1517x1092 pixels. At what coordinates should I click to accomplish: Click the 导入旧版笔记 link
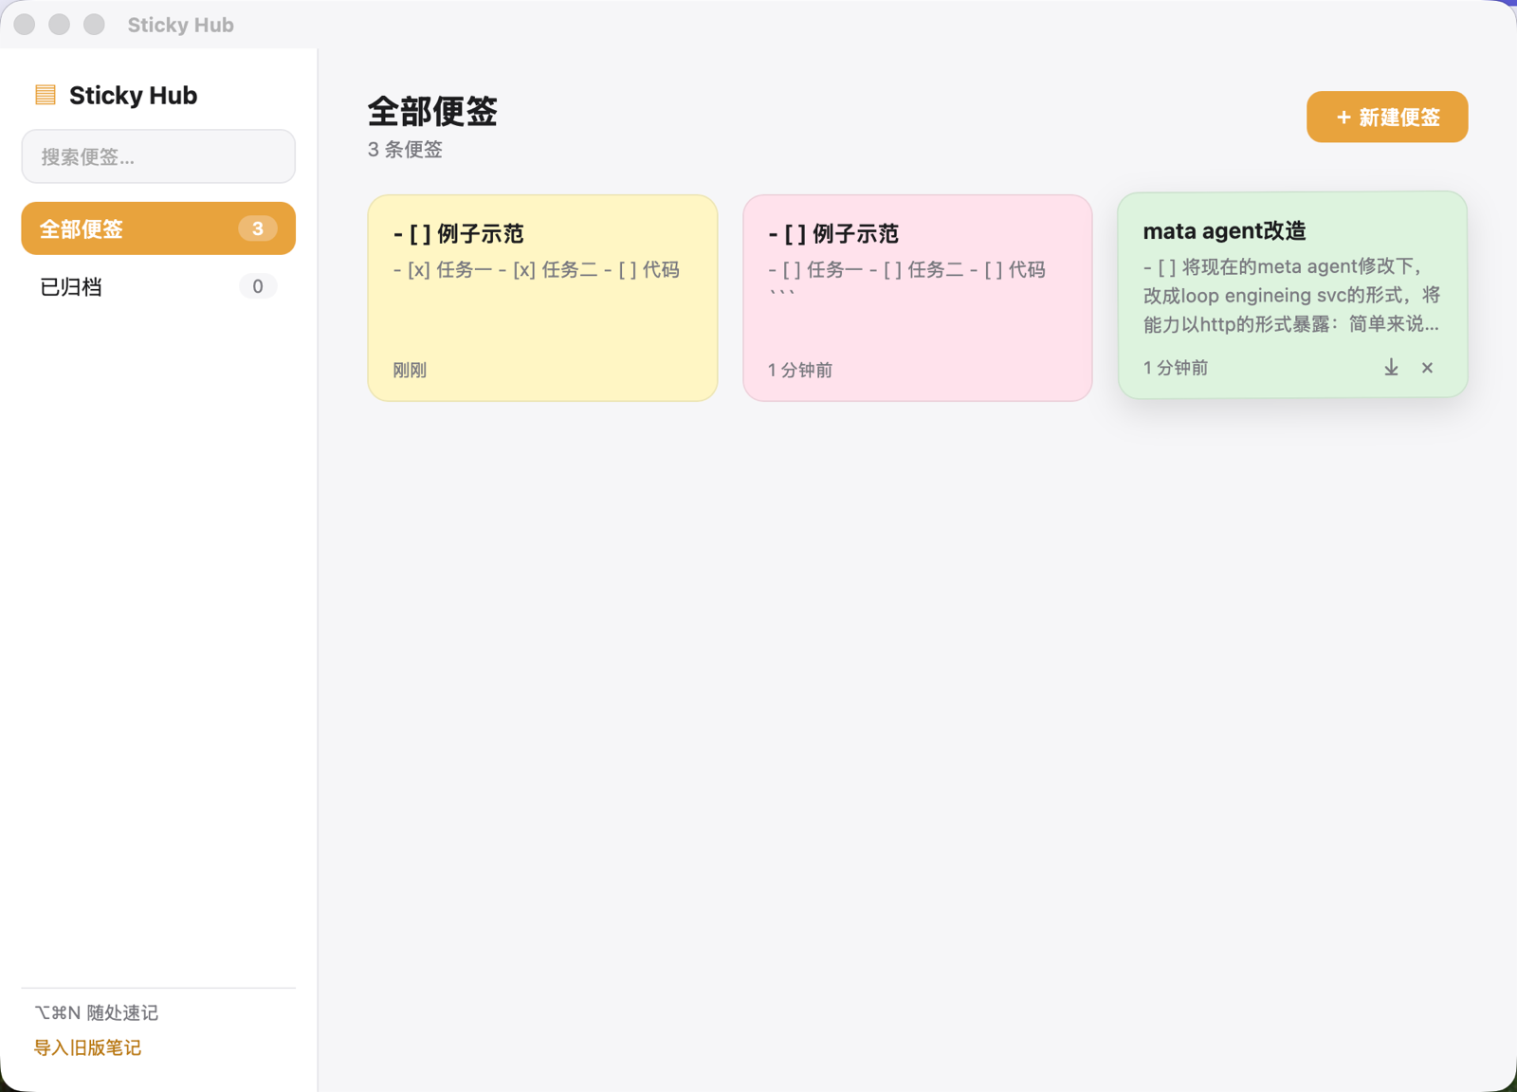(87, 1047)
